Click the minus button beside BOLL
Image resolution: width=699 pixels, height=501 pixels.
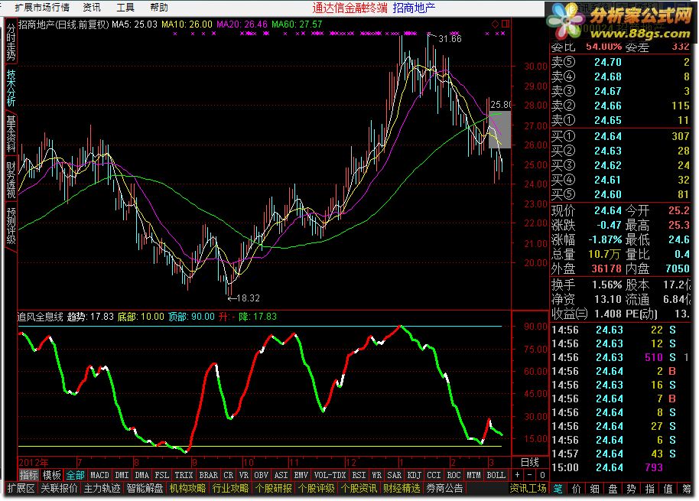[x=529, y=475]
